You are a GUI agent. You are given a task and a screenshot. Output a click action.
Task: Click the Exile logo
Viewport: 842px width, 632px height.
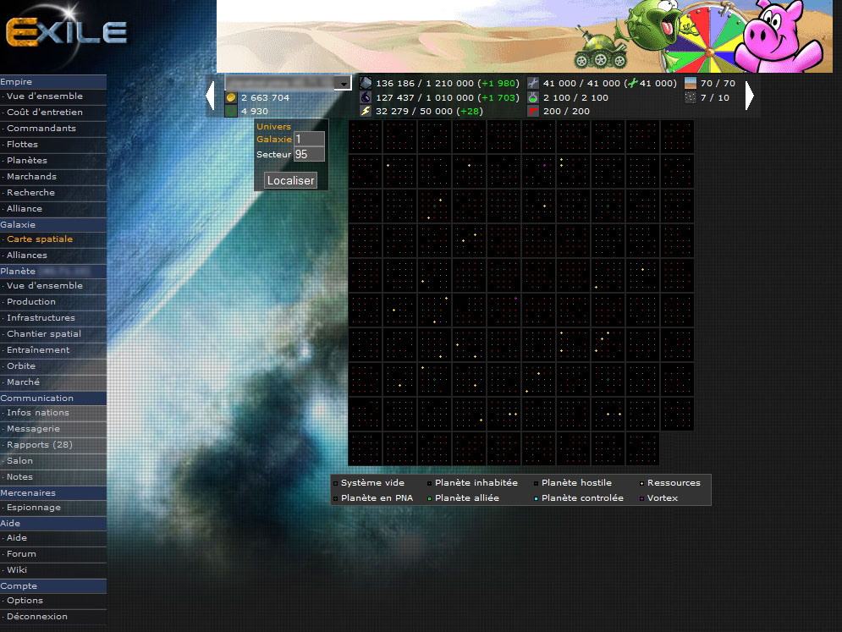click(67, 33)
